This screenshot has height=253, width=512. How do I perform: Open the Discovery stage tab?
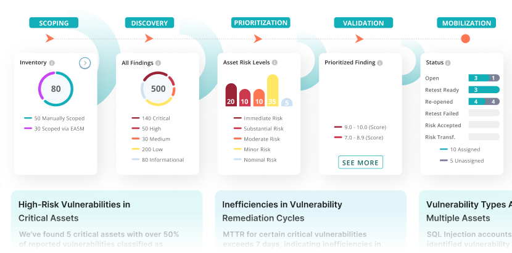pyautogui.click(x=149, y=23)
